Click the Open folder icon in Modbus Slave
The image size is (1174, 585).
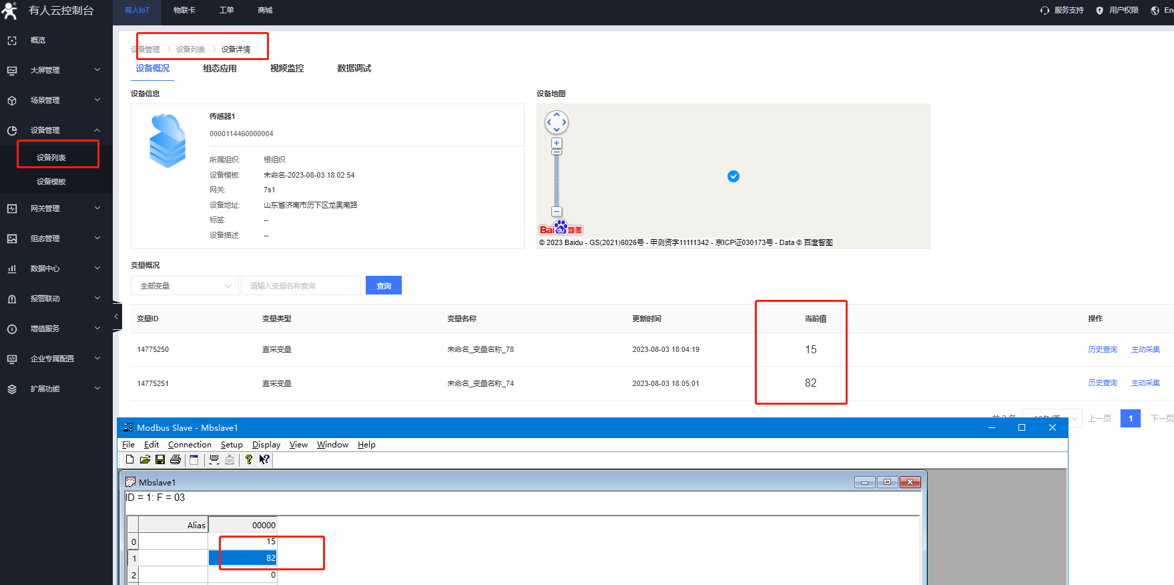pos(145,459)
